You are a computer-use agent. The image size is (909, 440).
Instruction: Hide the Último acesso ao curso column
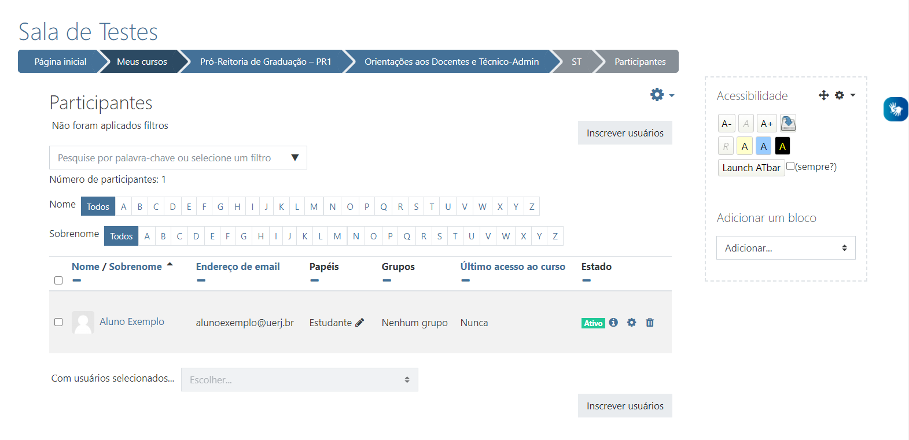click(x=466, y=280)
